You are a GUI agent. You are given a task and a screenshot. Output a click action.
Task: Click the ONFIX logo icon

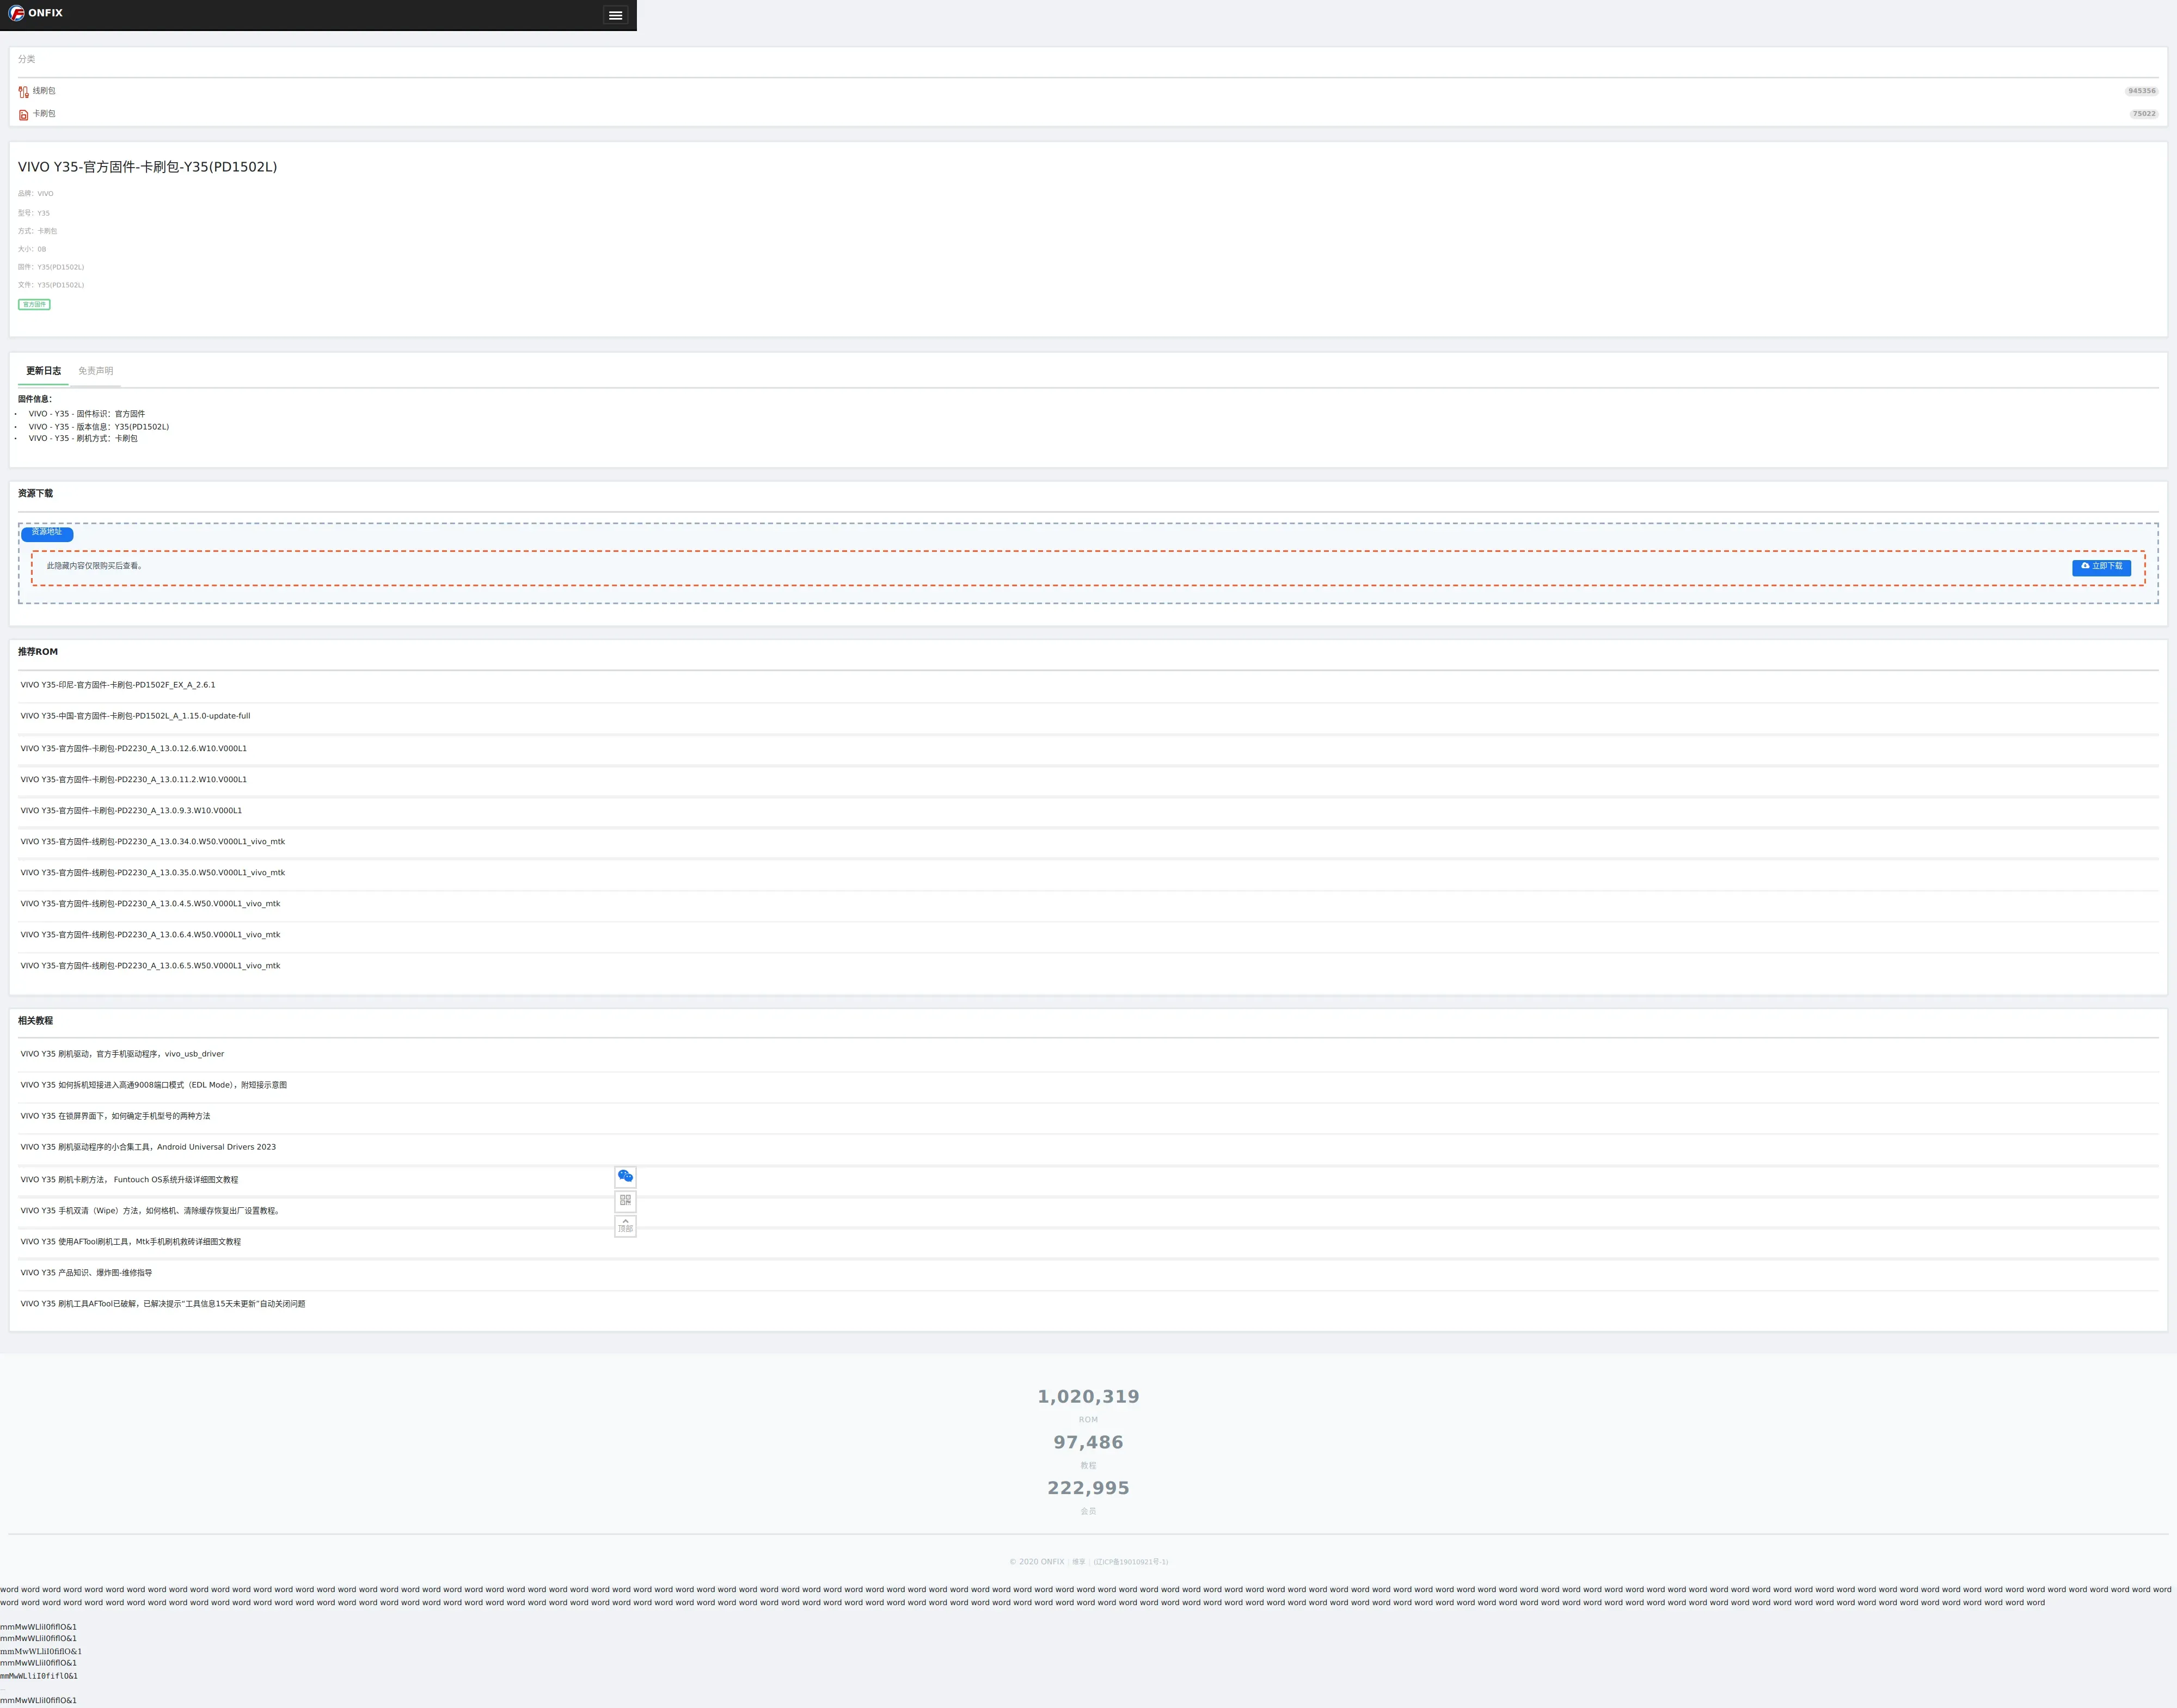[17, 13]
